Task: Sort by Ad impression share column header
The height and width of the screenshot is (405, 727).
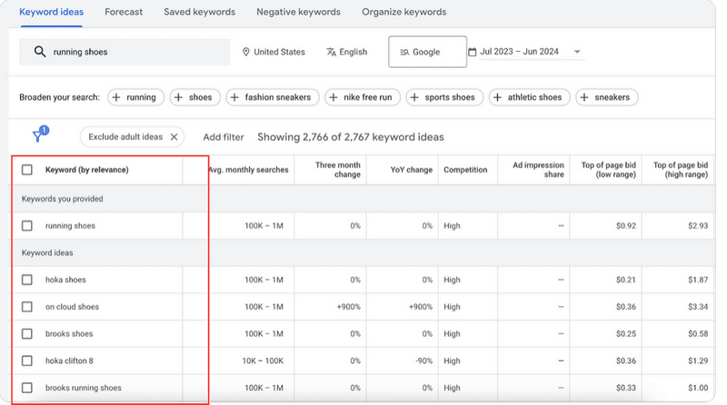Action: (x=538, y=170)
